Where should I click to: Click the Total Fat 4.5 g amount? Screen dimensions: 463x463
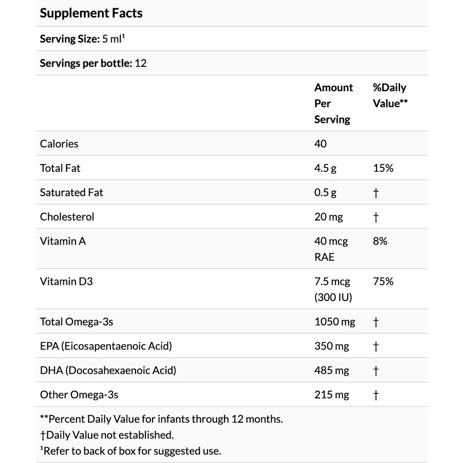click(326, 168)
